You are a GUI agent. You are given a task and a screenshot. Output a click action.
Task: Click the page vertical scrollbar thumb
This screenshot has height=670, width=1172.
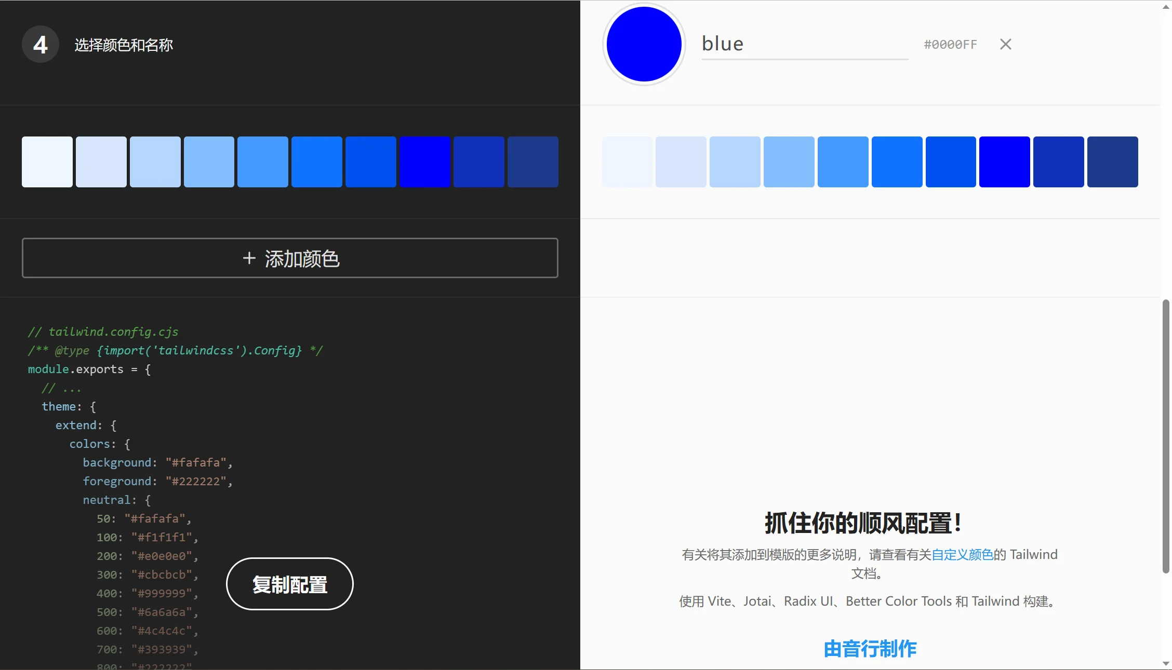point(1166,436)
